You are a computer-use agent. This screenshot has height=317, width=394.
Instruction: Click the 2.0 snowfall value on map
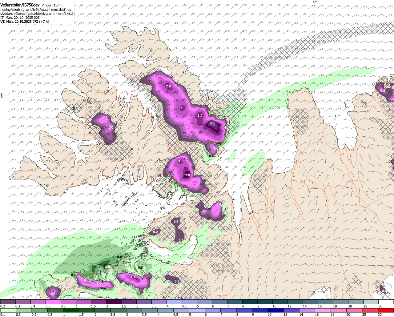pyautogui.click(x=168, y=86)
